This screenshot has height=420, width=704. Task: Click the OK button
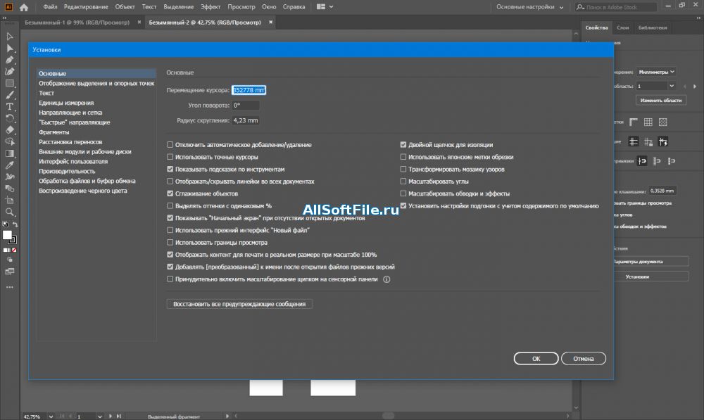tap(536, 359)
